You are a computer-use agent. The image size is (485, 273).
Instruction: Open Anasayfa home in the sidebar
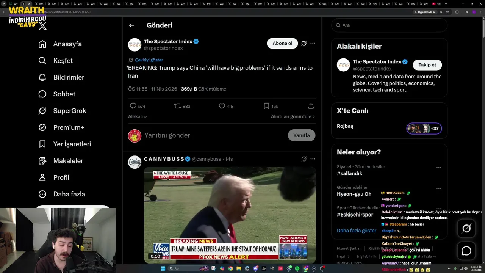(x=60, y=44)
